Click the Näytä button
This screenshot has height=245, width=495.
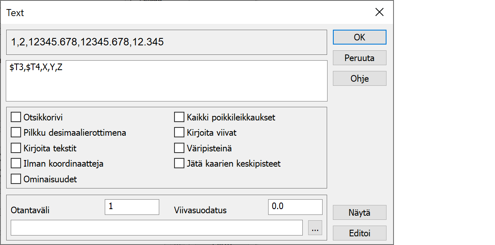[359, 213]
